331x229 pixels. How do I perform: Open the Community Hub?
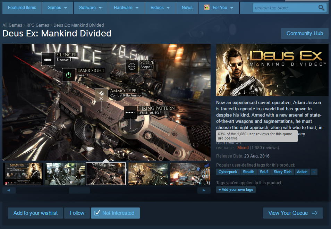[x=305, y=33]
